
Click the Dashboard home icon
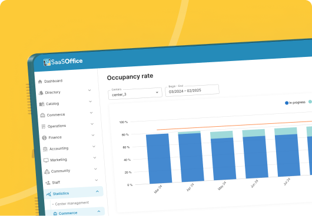(x=40, y=82)
